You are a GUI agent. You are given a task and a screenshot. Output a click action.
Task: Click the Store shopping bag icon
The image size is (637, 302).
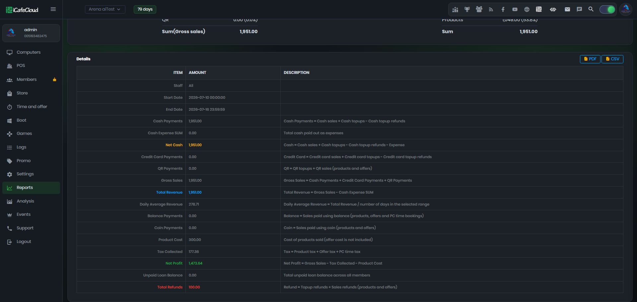(x=10, y=93)
